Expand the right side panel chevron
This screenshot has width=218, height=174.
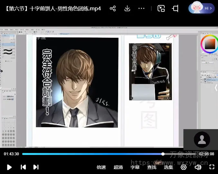pos(216,87)
